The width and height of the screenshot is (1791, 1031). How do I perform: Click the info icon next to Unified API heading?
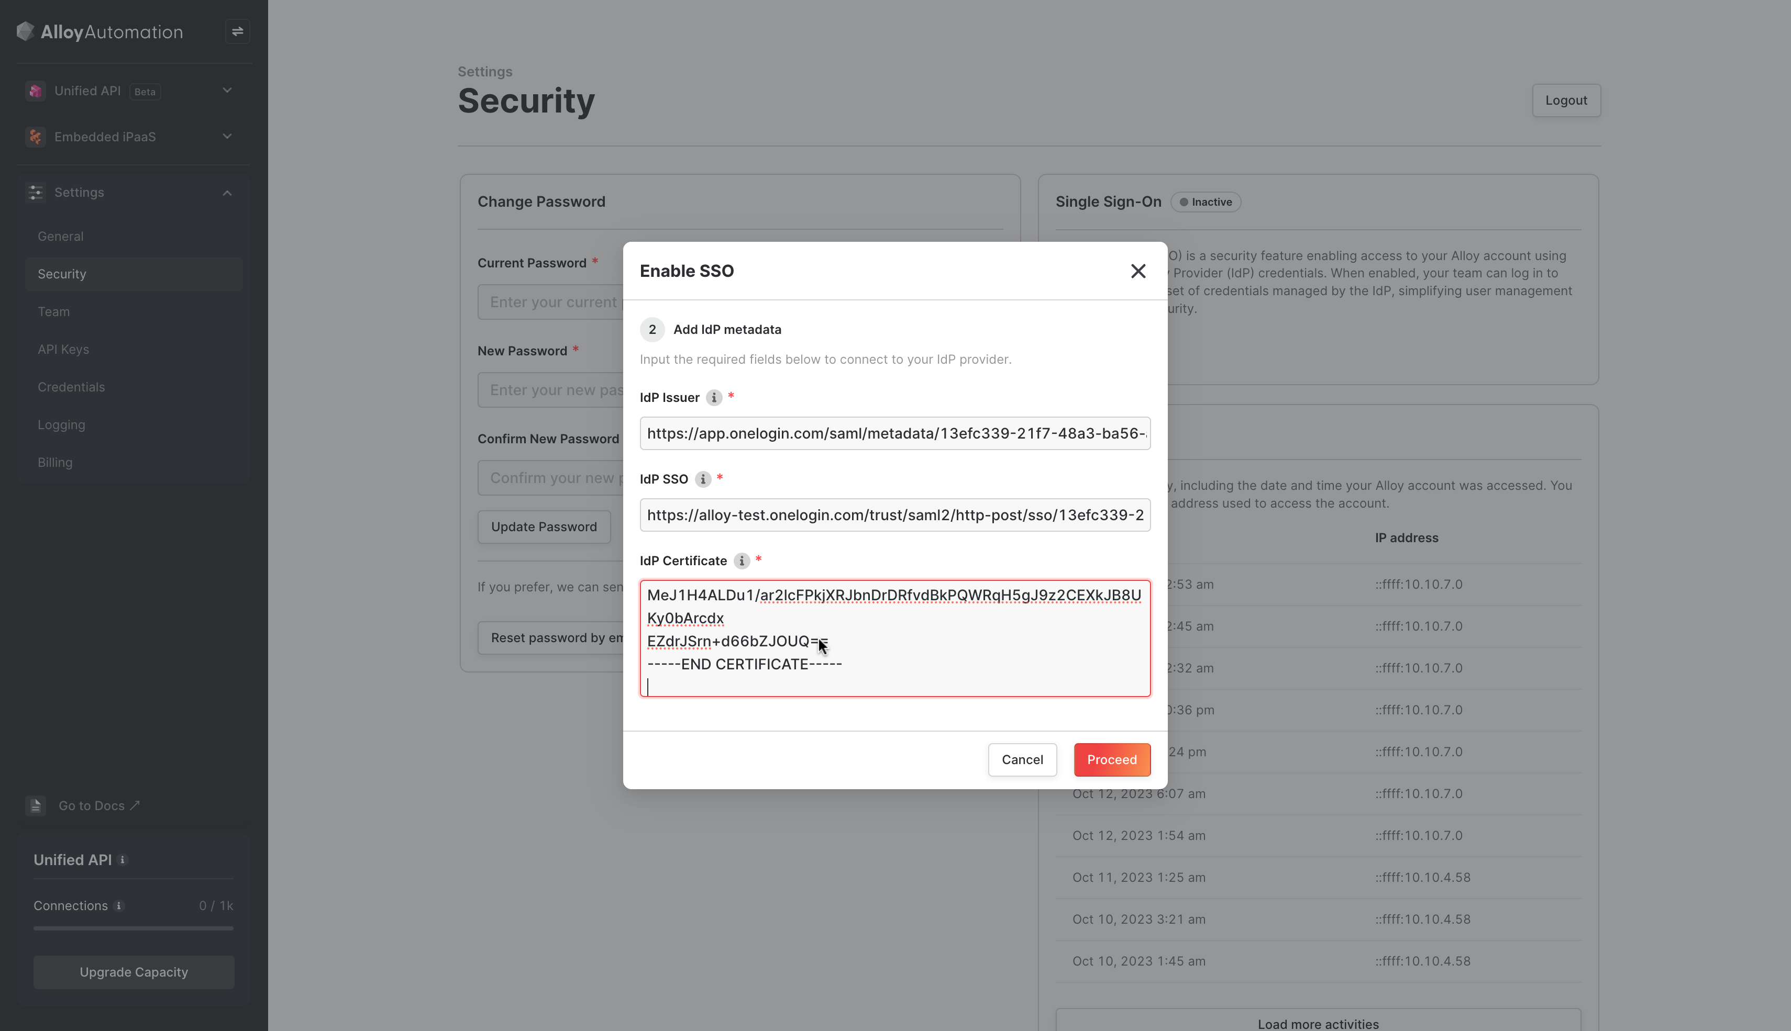click(123, 860)
